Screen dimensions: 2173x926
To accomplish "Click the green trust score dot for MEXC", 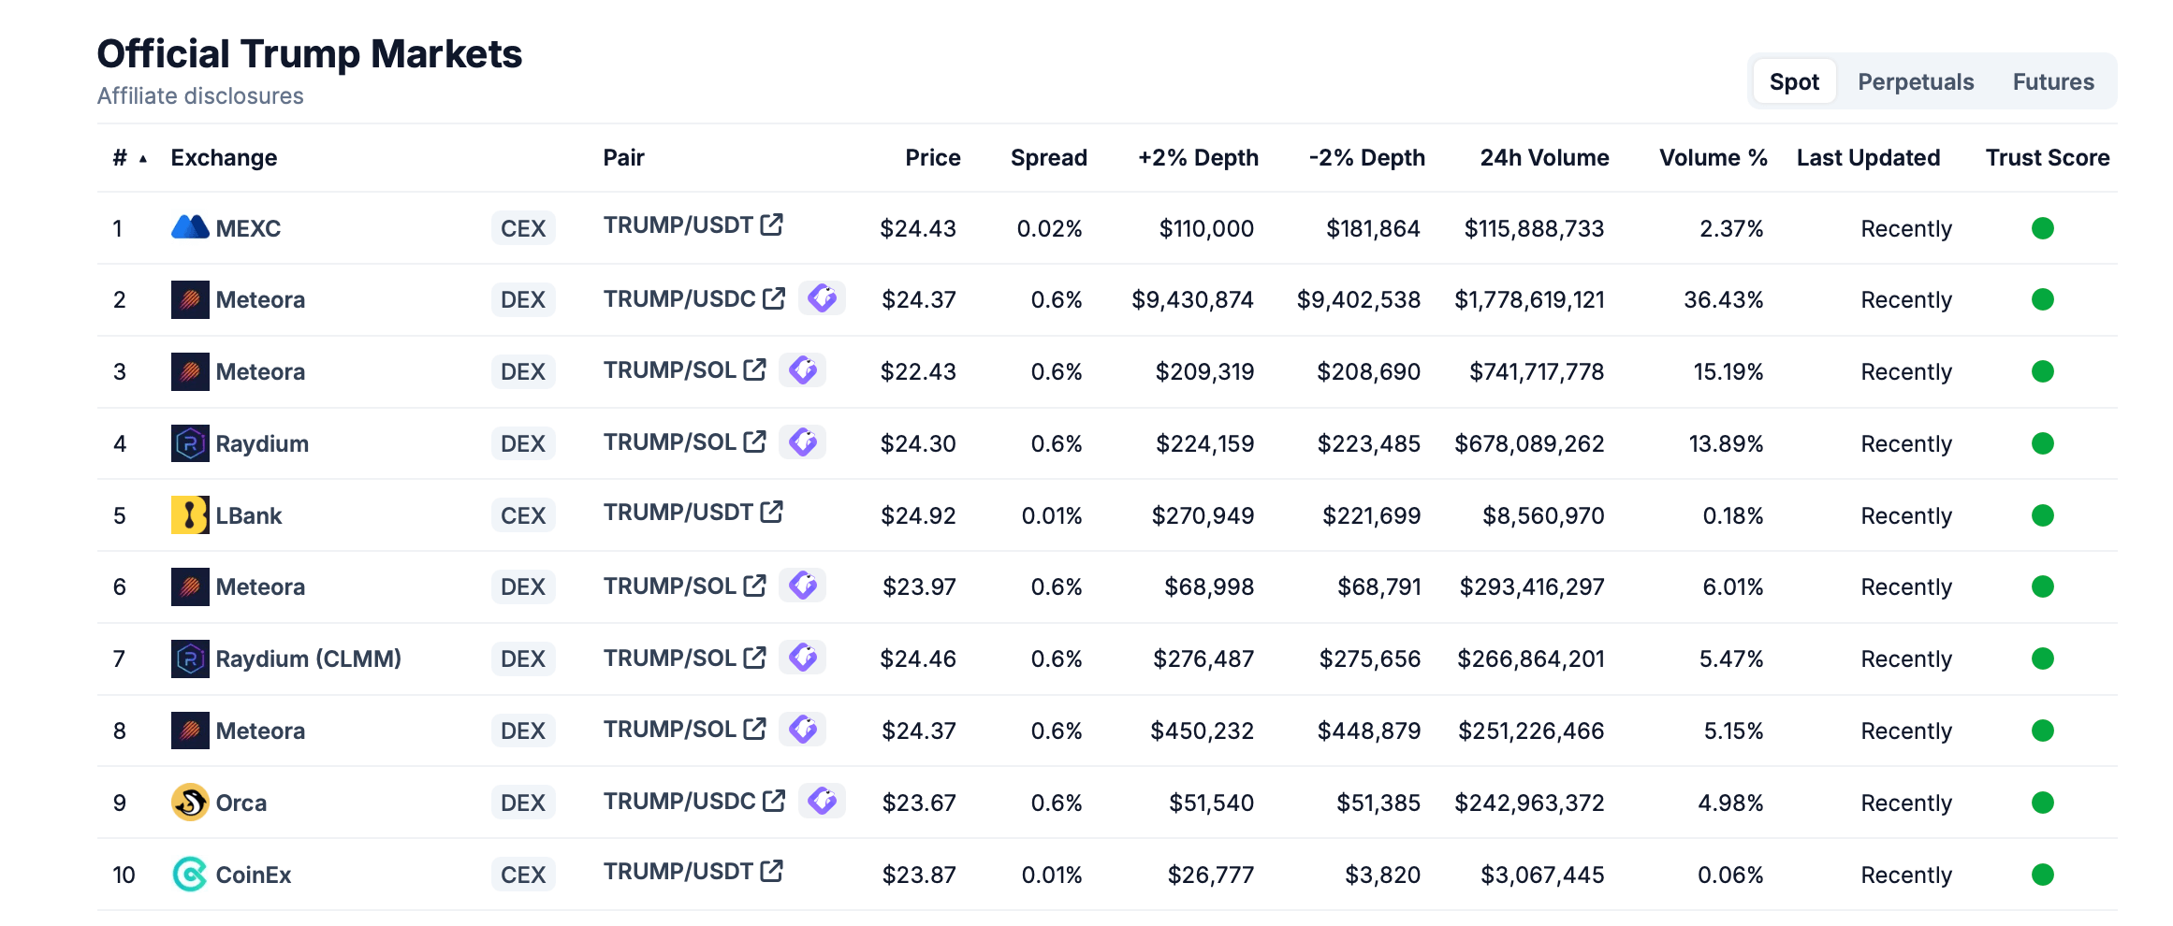I will (x=2043, y=228).
